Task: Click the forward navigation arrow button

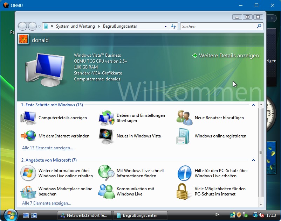Action: [x=32, y=27]
